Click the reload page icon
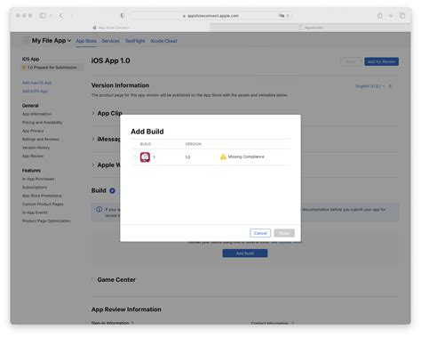 click(288, 16)
